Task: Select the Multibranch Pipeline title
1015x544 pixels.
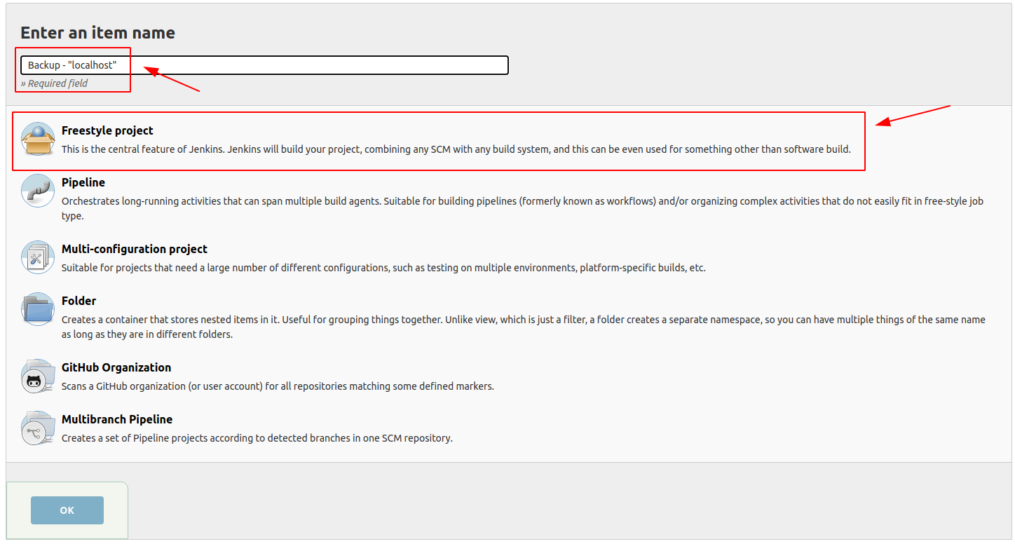Action: coord(117,419)
